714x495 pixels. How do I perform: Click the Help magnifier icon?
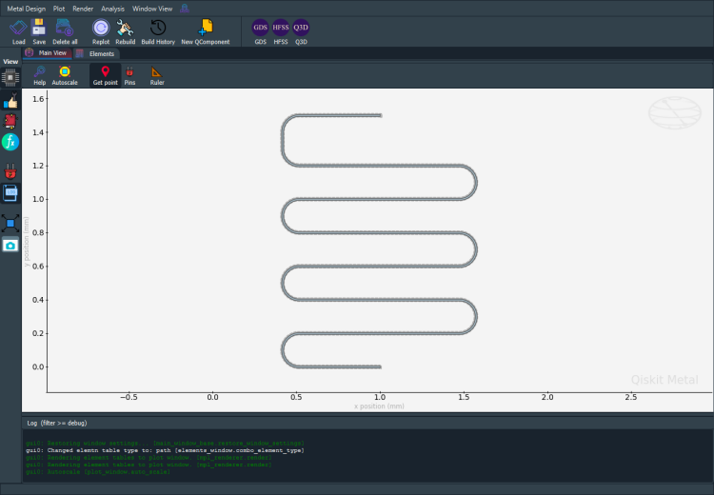(x=40, y=71)
